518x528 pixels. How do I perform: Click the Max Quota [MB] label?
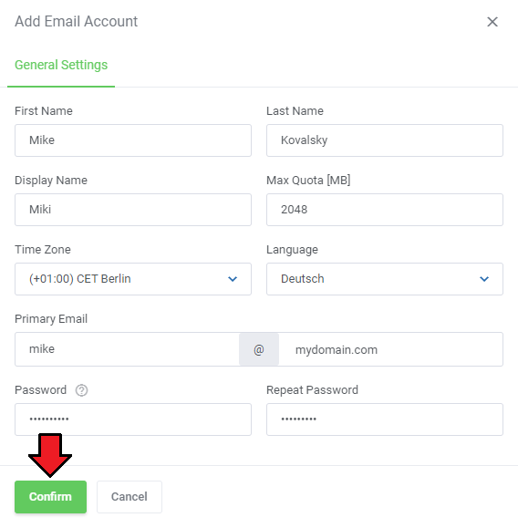point(308,181)
